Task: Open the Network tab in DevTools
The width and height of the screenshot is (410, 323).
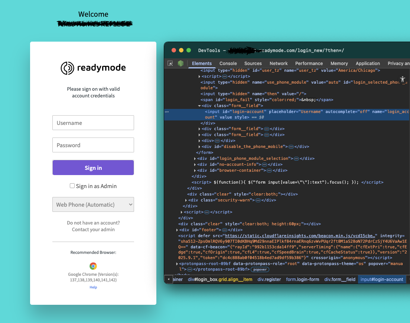Action: (x=279, y=64)
